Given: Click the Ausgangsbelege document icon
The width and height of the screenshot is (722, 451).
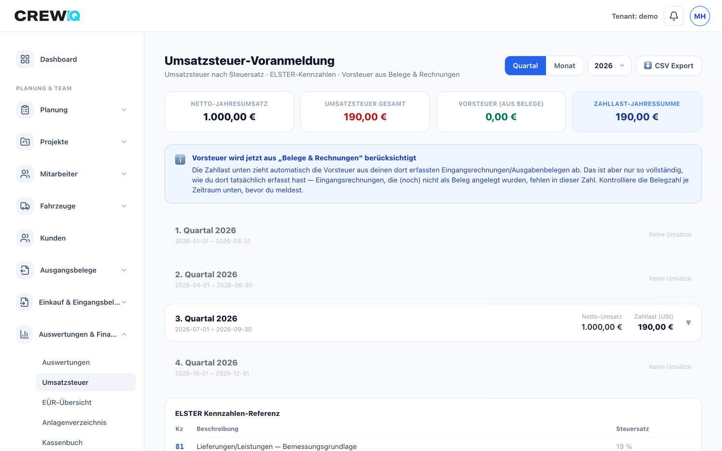Looking at the screenshot, I should click(25, 270).
